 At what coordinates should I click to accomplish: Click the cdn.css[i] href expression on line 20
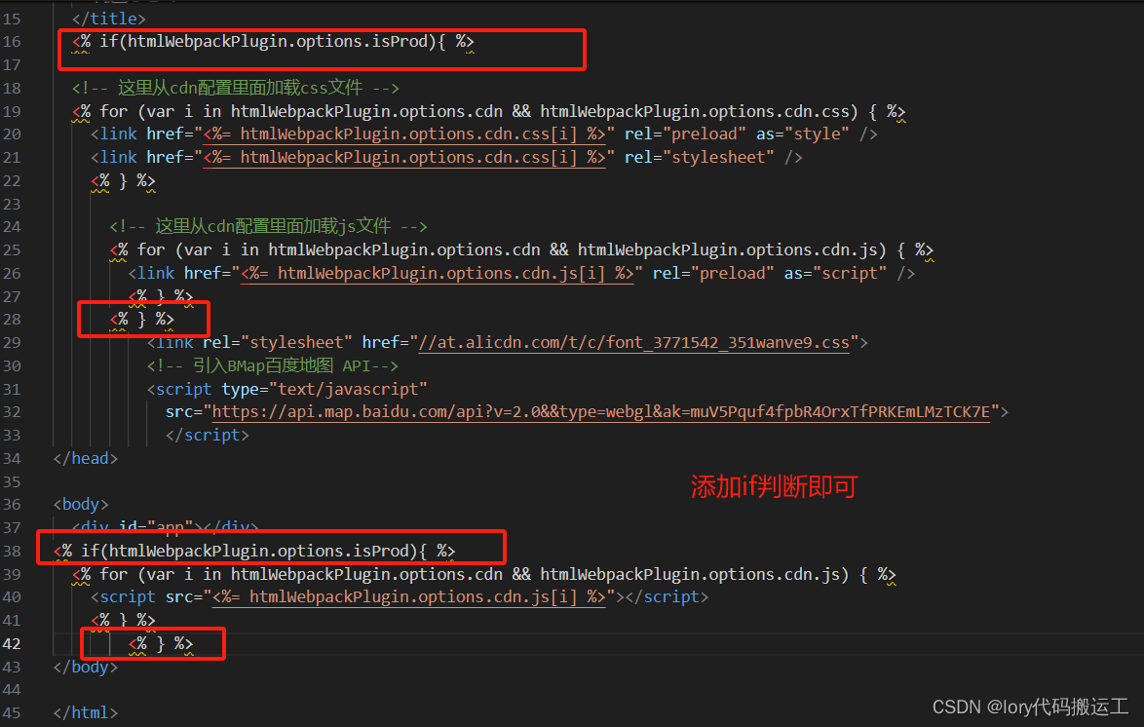coord(404,134)
